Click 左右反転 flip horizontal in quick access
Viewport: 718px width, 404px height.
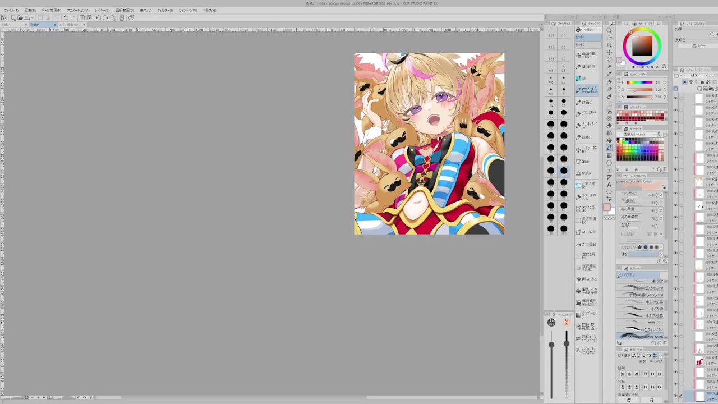587,245
